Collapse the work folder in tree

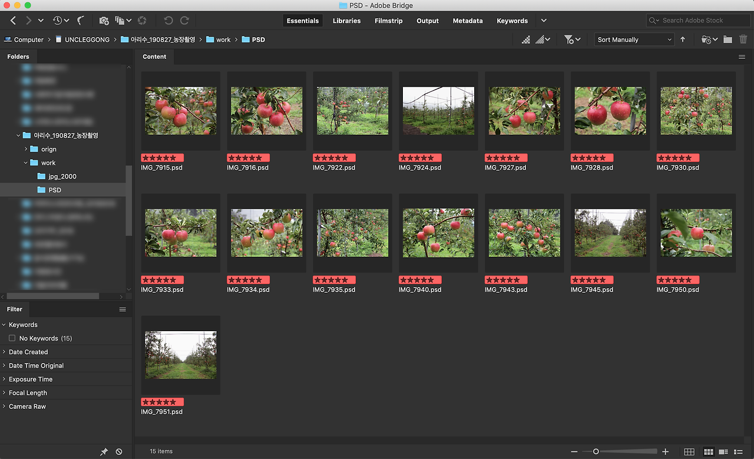26,163
